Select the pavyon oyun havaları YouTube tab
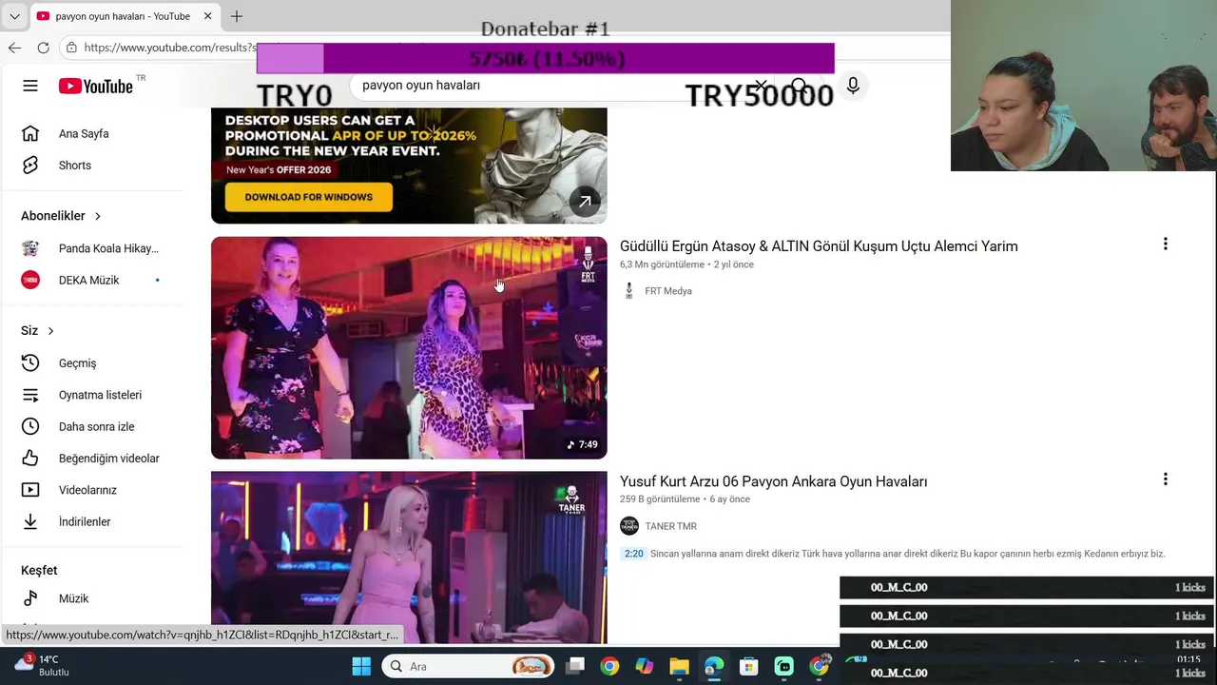This screenshot has width=1217, height=685. click(x=123, y=16)
